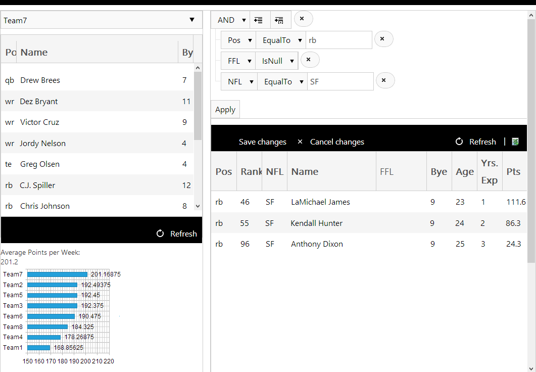Viewport: 536px width, 372px height.
Task: Remove the Pos EqualTo rb filter
Action: click(x=383, y=39)
